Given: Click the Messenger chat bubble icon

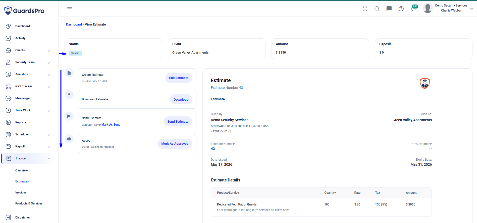Looking at the screenshot, I should pyautogui.click(x=8, y=98).
